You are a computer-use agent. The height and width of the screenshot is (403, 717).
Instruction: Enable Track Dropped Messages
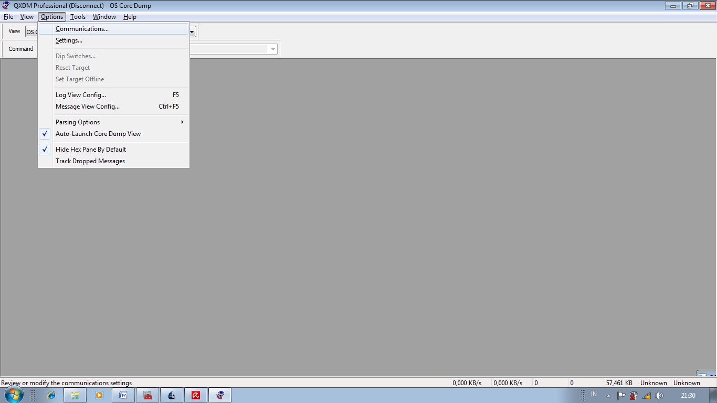(x=90, y=161)
